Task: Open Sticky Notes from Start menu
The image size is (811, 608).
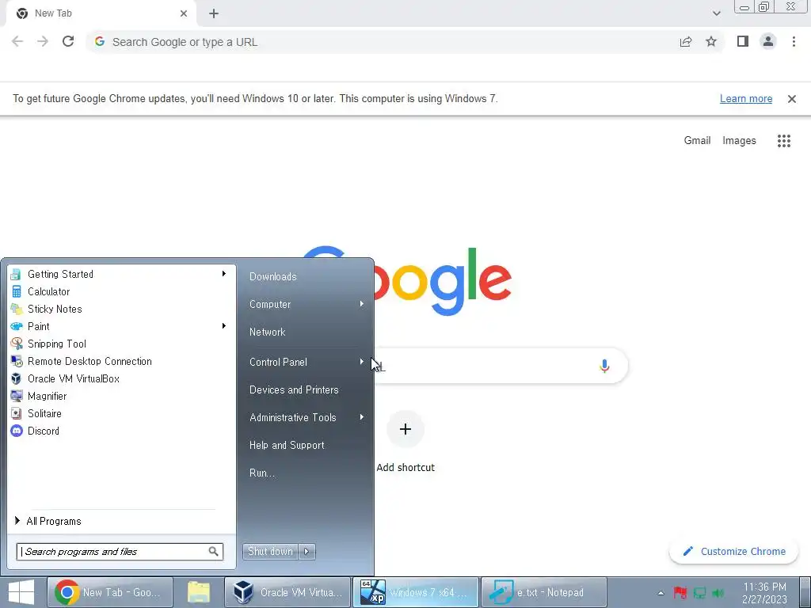Action: coord(123,310)
